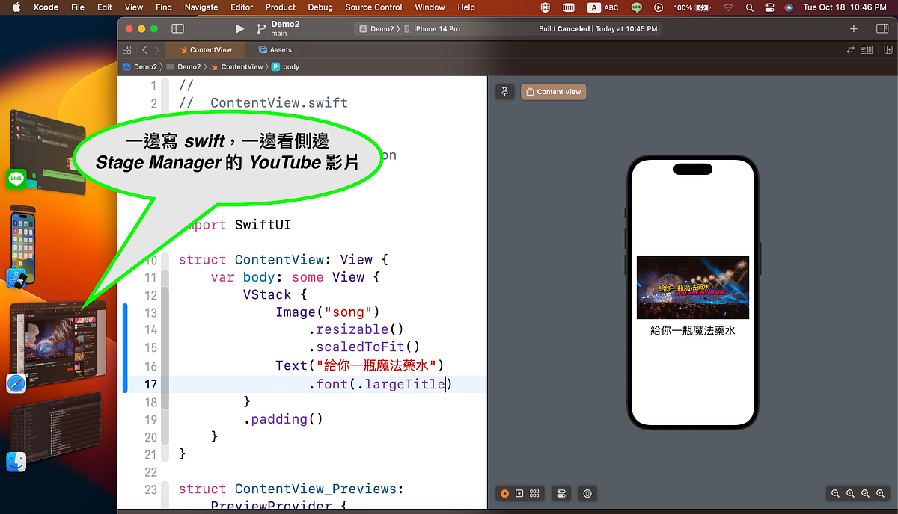Open the accessibility inspector in the preview

point(587,493)
